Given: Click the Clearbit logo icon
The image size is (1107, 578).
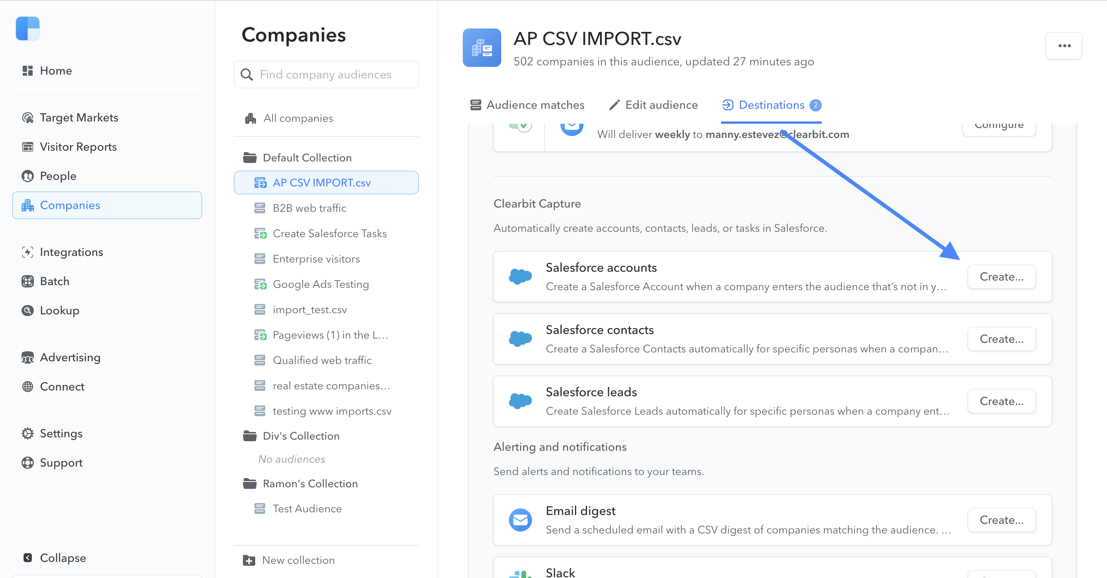Looking at the screenshot, I should click(x=28, y=28).
